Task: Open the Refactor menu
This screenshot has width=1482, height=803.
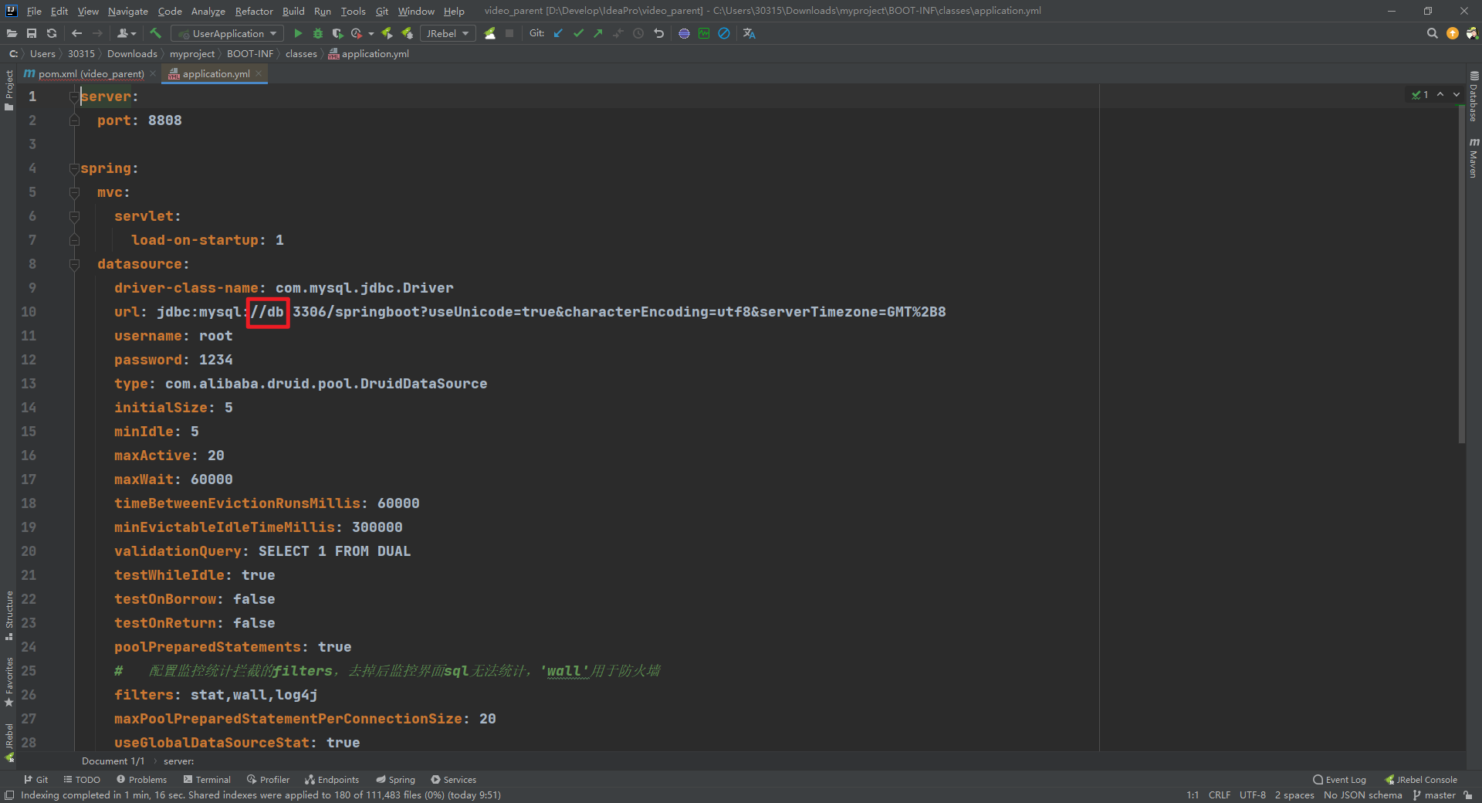Action: coord(254,11)
